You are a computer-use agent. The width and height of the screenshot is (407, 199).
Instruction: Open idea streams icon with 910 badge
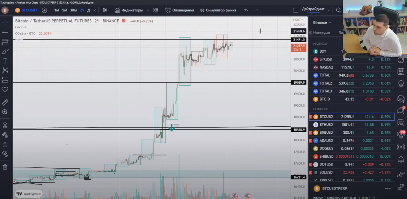click(401, 135)
